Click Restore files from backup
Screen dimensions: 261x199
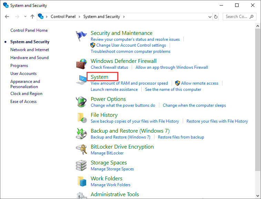tap(181, 137)
